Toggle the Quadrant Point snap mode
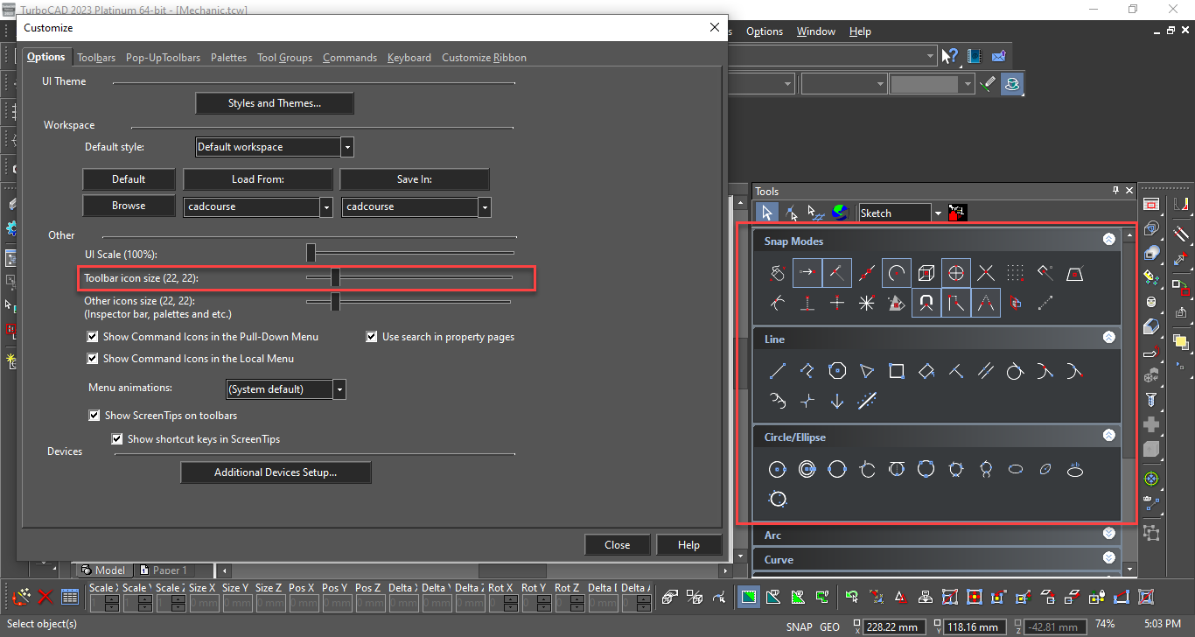Image resolution: width=1195 pixels, height=637 pixels. pos(956,273)
